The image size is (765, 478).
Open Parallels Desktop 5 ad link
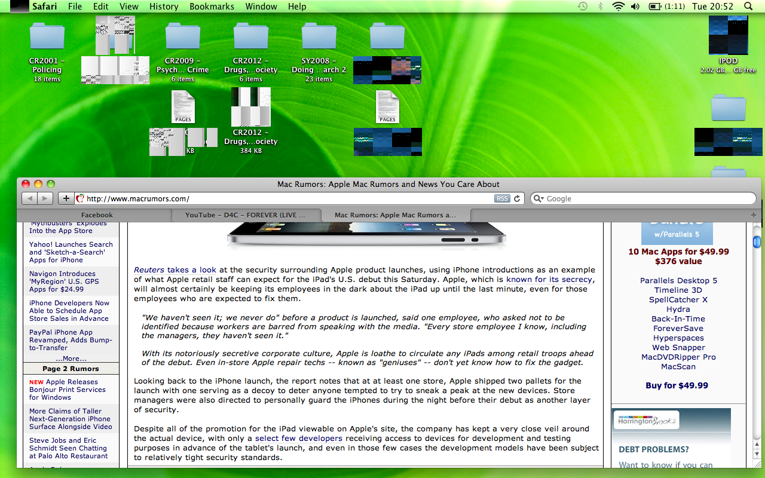click(678, 281)
